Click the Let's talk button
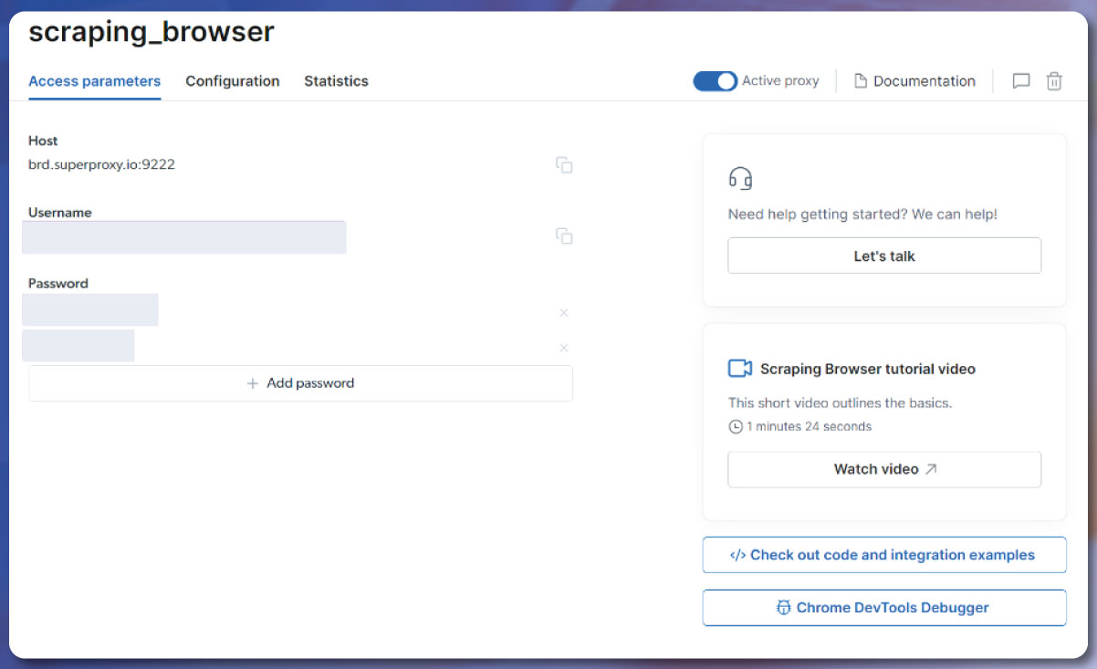 pos(884,256)
